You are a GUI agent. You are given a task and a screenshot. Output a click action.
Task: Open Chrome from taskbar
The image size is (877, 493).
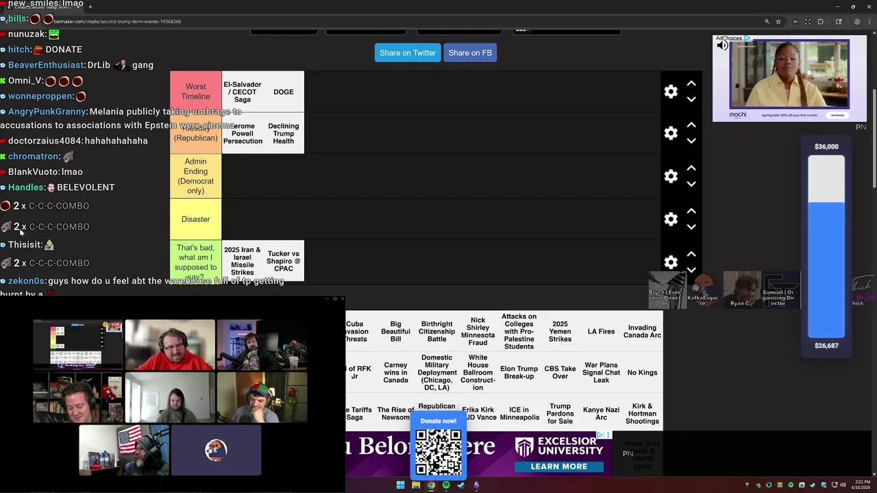(431, 485)
